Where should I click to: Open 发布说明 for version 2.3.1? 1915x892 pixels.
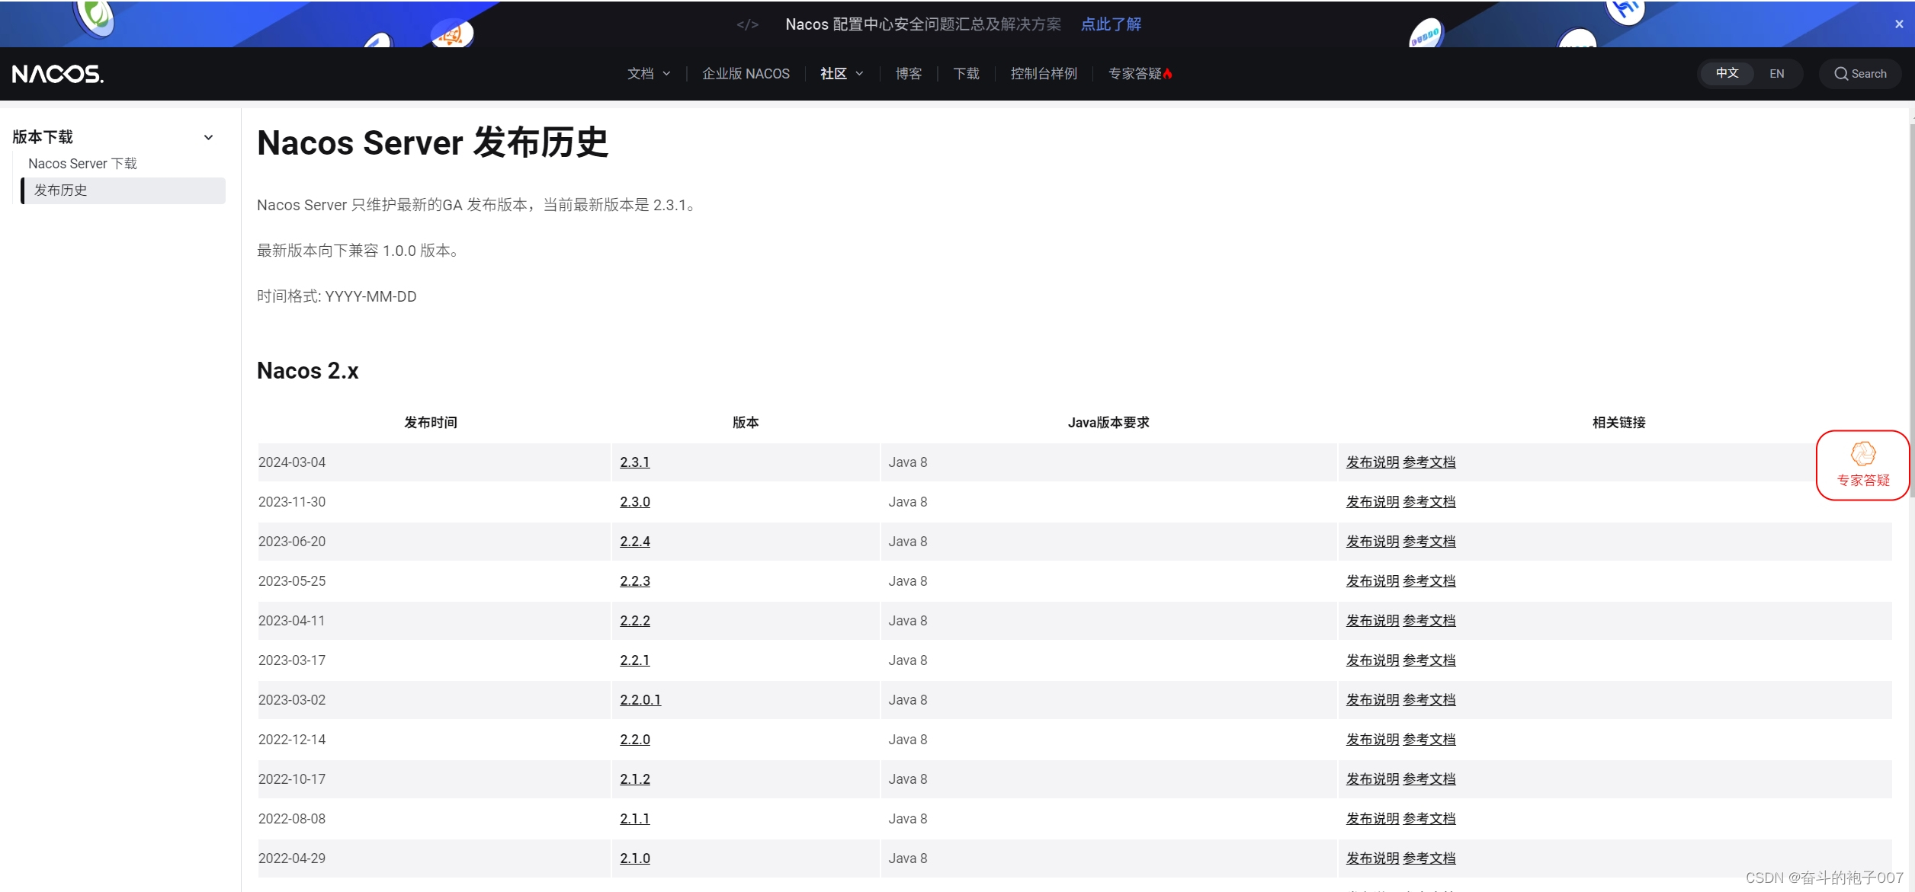pos(1372,462)
